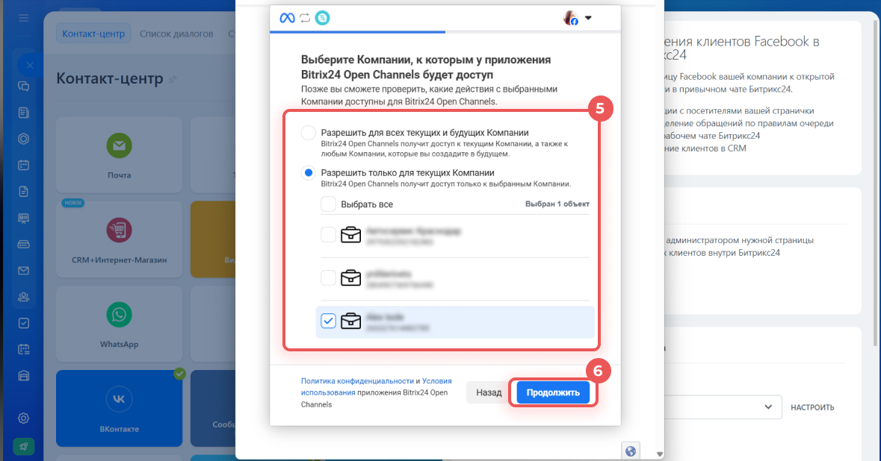Click the scroll-down arrow of dialog
This screenshot has width=881, height=461.
click(x=660, y=454)
